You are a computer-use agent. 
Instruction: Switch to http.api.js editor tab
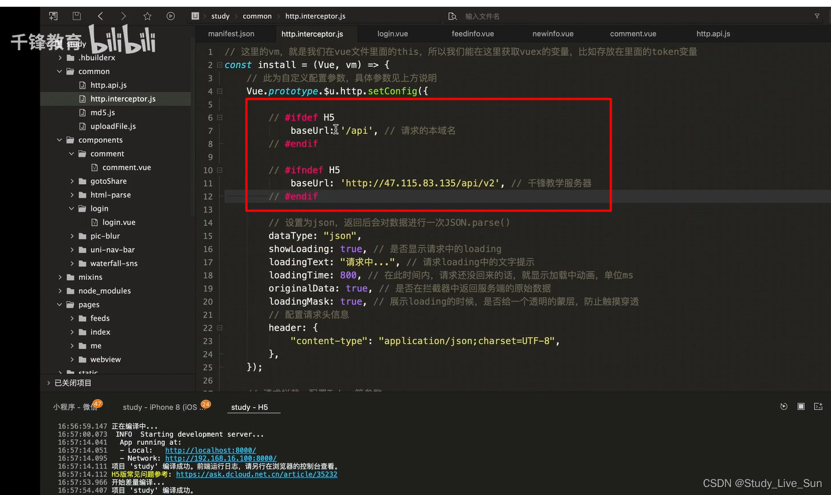[x=713, y=34]
